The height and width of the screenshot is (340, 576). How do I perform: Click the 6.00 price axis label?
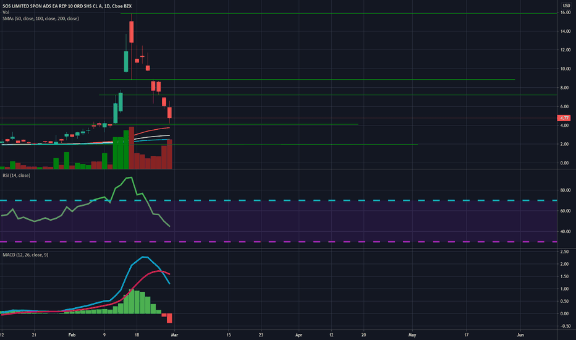[565, 106]
